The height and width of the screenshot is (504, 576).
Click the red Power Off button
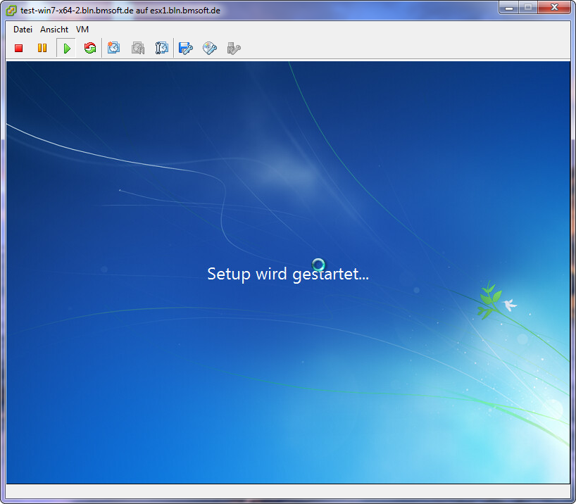(19, 48)
